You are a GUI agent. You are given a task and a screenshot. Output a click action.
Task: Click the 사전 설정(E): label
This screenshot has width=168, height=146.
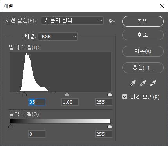click(20, 21)
